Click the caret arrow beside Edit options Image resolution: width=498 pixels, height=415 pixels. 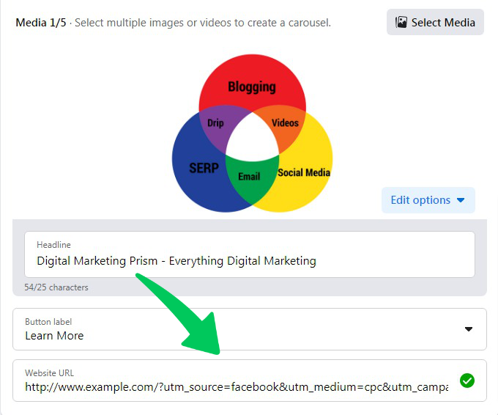pyautogui.click(x=461, y=200)
